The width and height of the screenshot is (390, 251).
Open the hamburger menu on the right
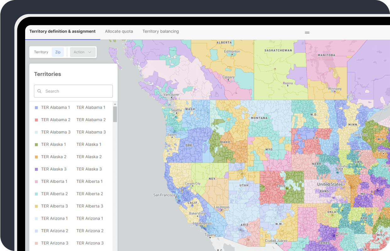click(x=307, y=32)
